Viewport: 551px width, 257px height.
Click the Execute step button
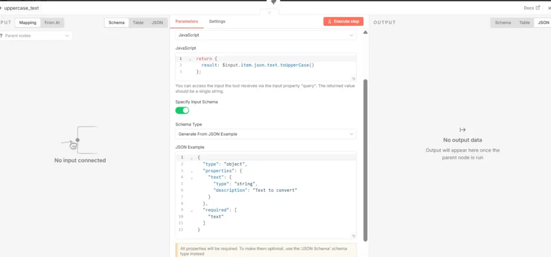click(343, 22)
